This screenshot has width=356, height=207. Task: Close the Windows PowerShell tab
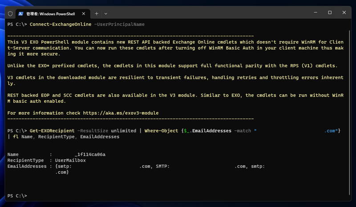point(84,14)
